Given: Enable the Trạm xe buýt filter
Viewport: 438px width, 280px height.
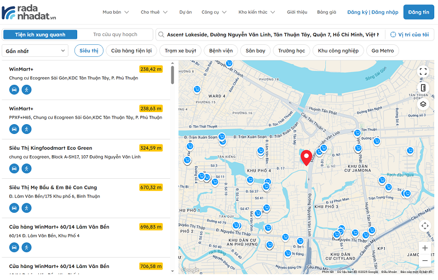Looking at the screenshot, I should pos(180,51).
